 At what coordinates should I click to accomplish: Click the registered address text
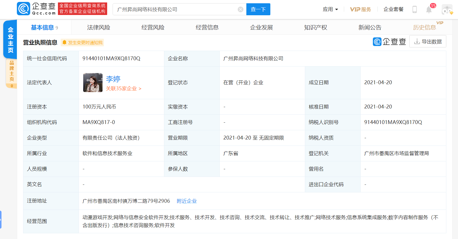pos(126,201)
